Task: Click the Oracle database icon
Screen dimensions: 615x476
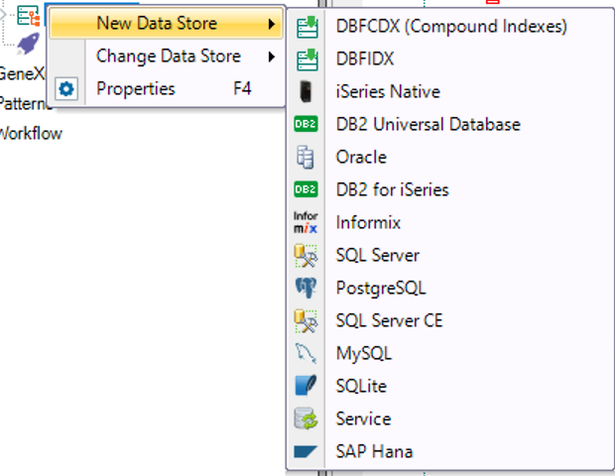Action: (x=306, y=157)
